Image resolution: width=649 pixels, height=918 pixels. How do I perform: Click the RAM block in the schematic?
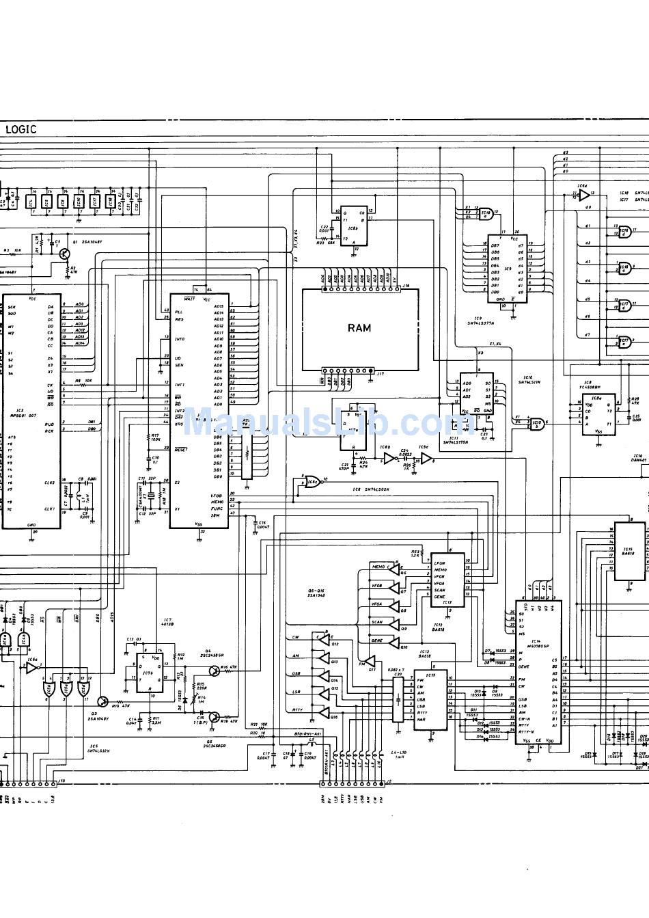pyautogui.click(x=360, y=329)
